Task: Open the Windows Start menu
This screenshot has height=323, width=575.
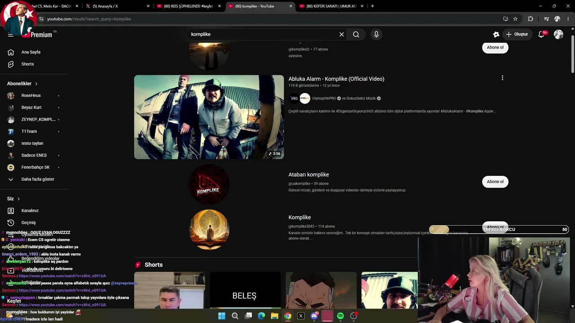Action: click(221, 316)
